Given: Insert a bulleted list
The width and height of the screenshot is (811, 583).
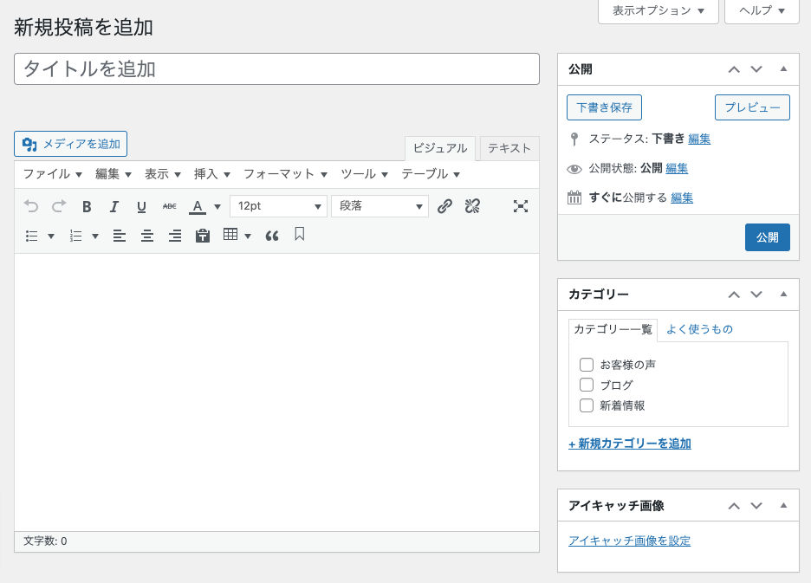Looking at the screenshot, I should point(31,236).
